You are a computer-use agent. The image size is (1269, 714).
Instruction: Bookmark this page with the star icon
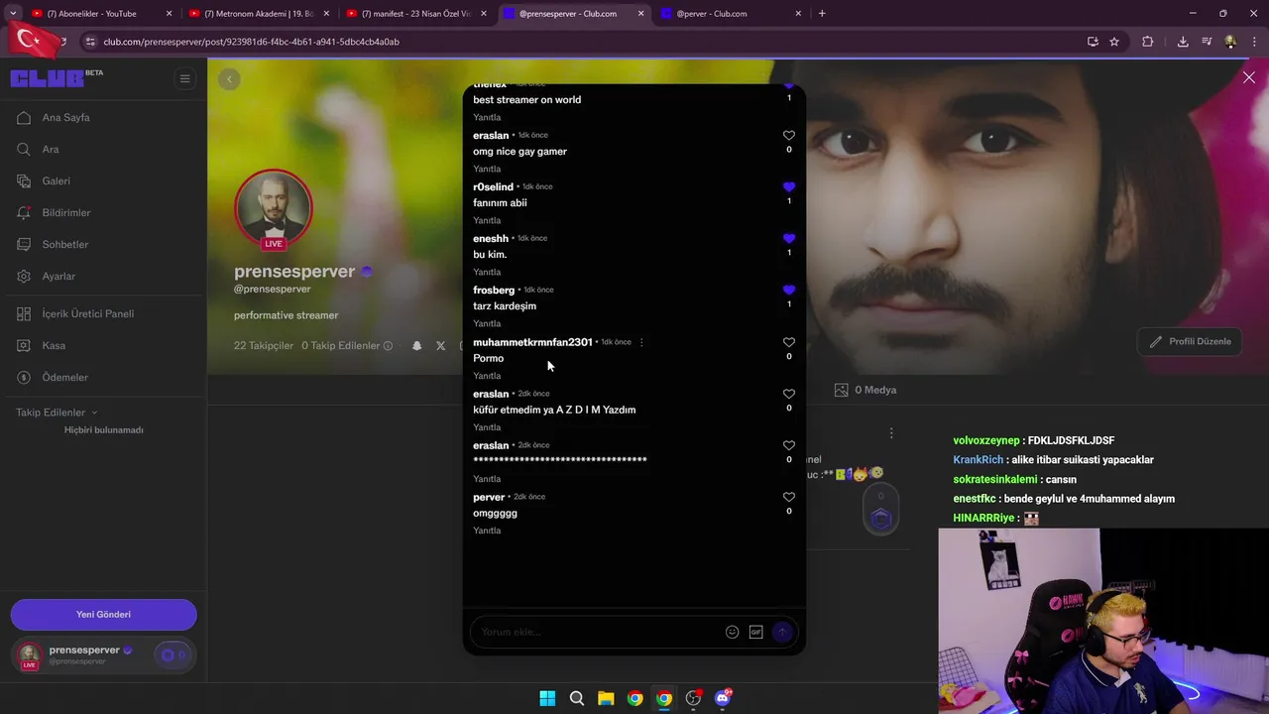(x=1114, y=42)
